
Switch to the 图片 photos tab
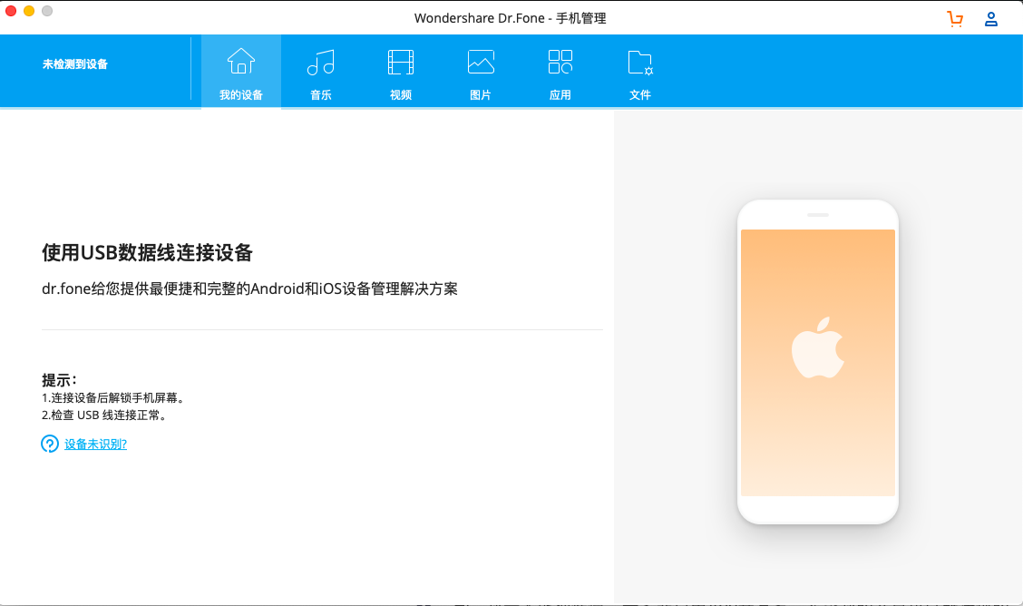[x=480, y=72]
